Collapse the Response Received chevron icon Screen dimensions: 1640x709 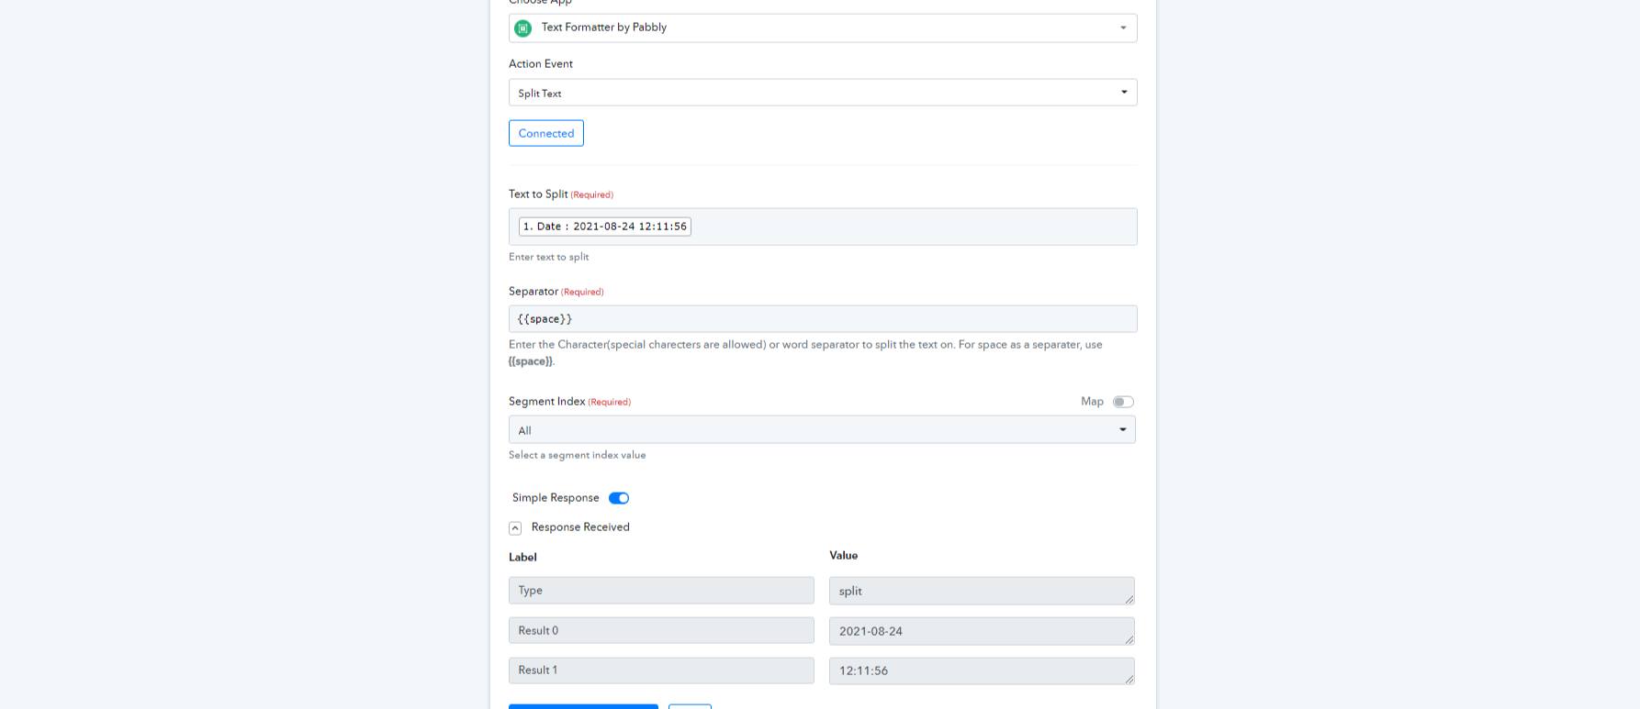[x=515, y=528]
